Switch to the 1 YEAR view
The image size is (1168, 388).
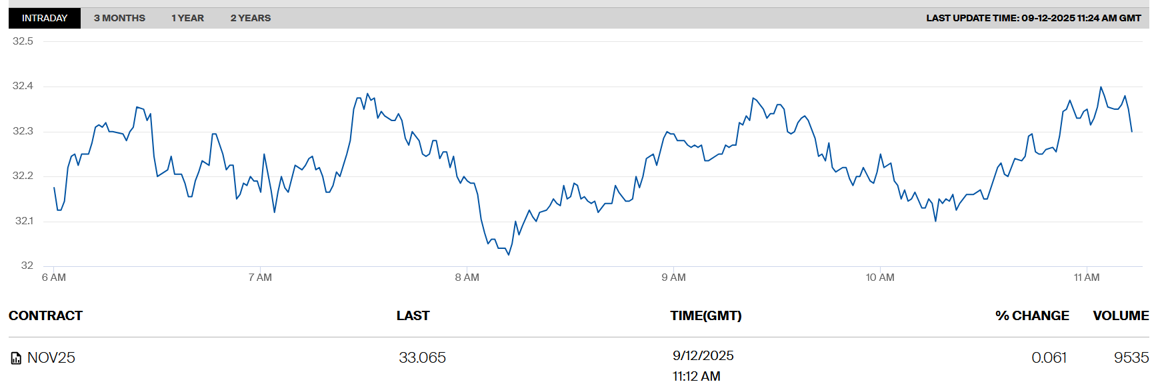[187, 18]
